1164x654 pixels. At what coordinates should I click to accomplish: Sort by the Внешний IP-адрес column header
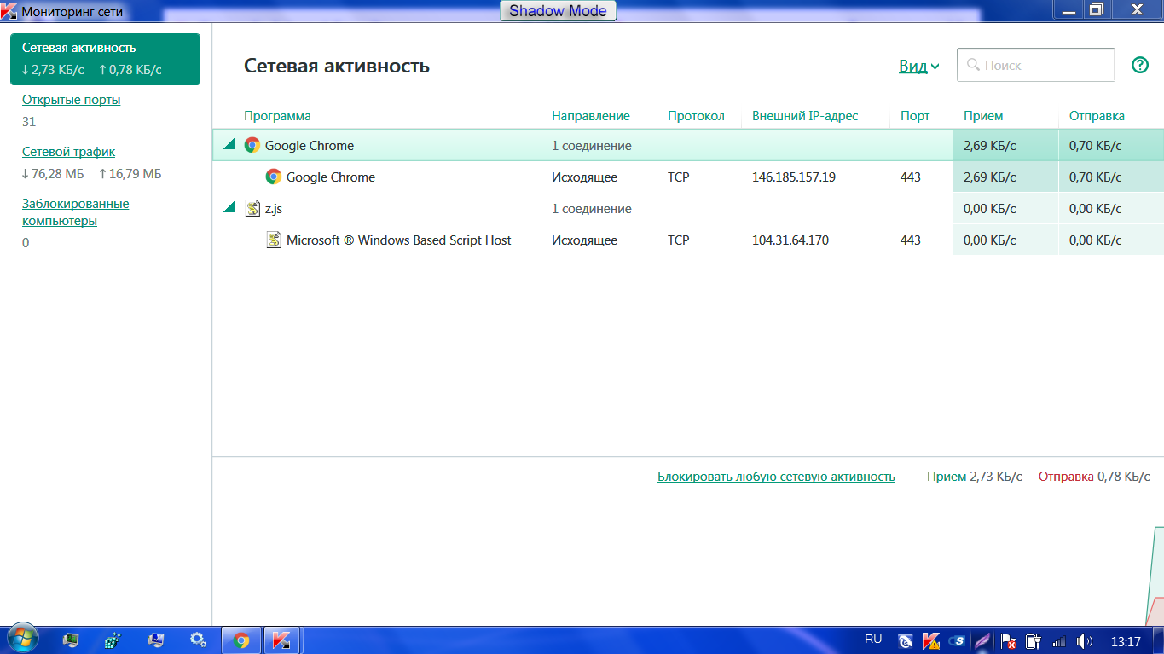pyautogui.click(x=805, y=116)
